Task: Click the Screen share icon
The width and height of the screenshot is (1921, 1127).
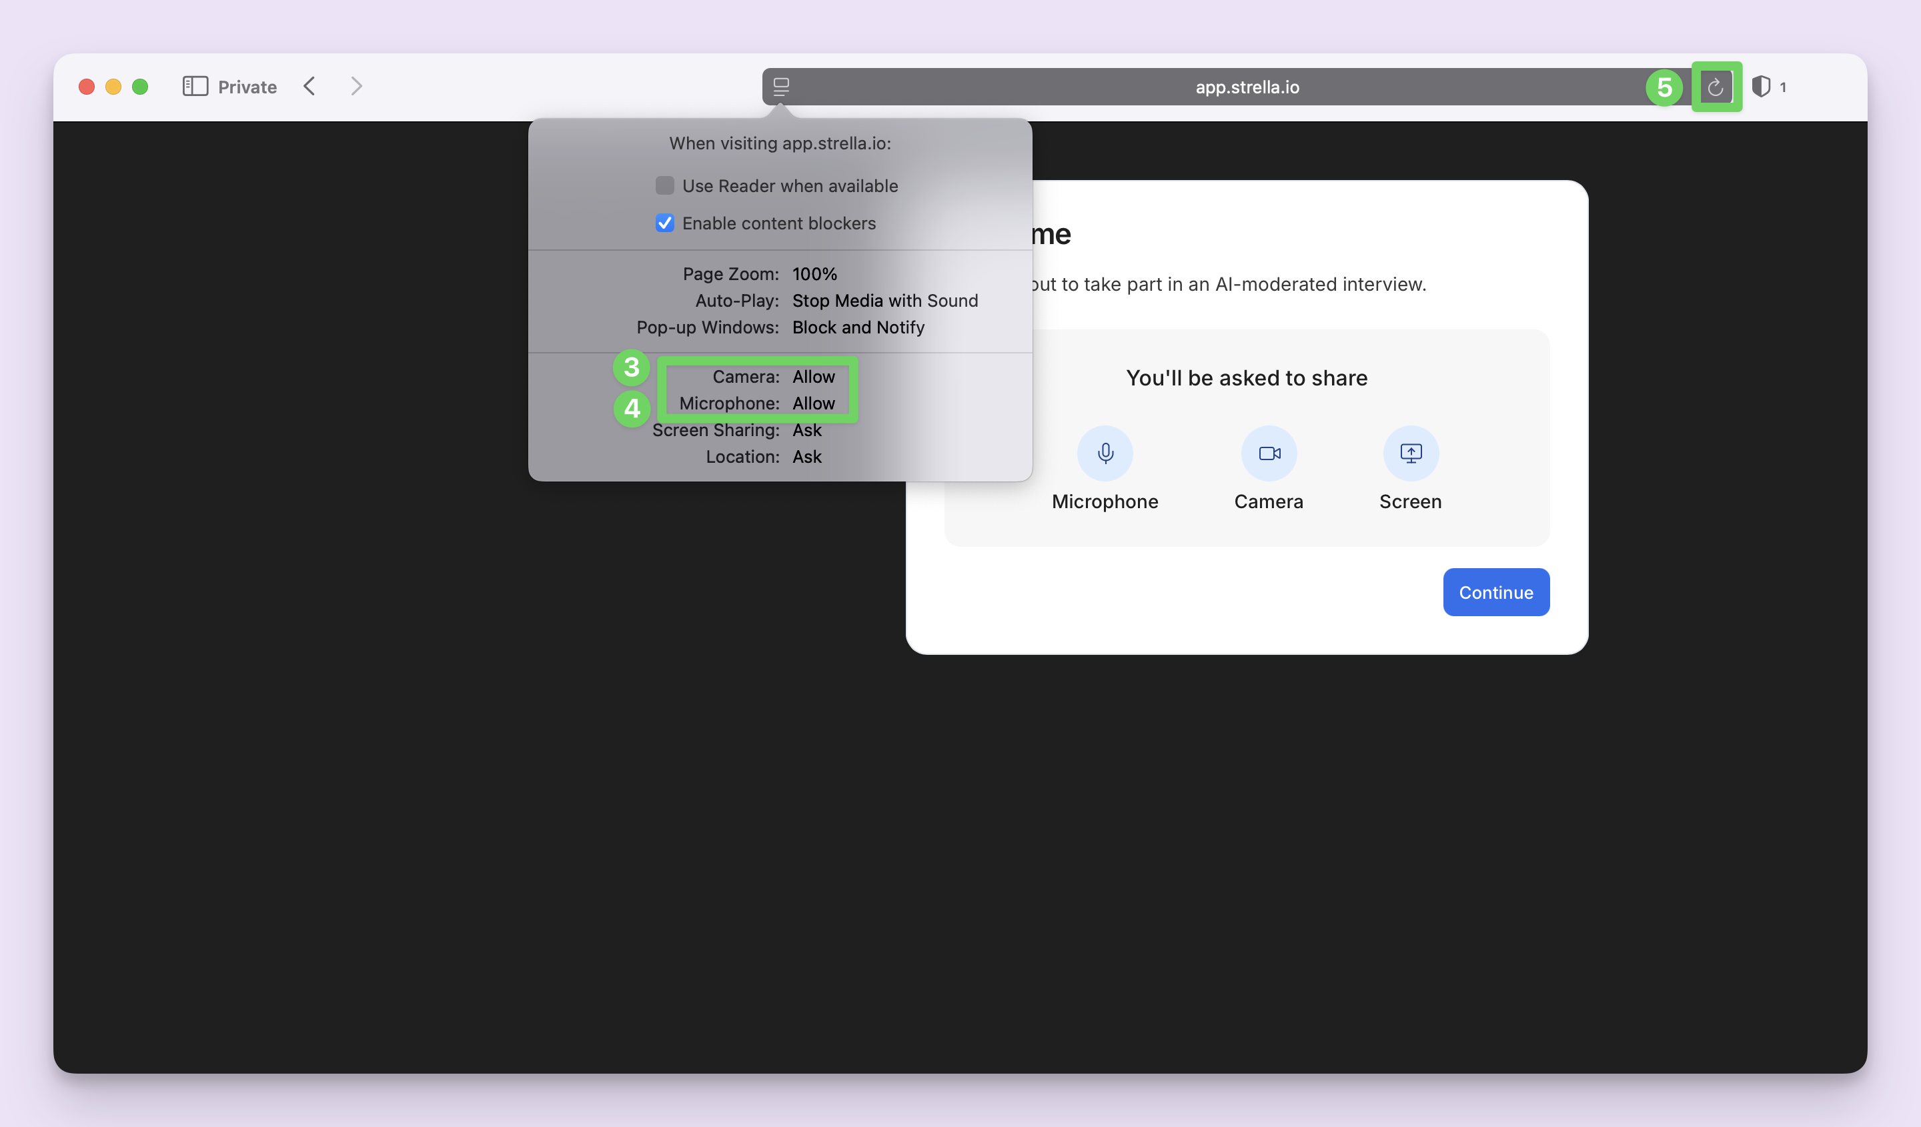Action: pyautogui.click(x=1410, y=453)
